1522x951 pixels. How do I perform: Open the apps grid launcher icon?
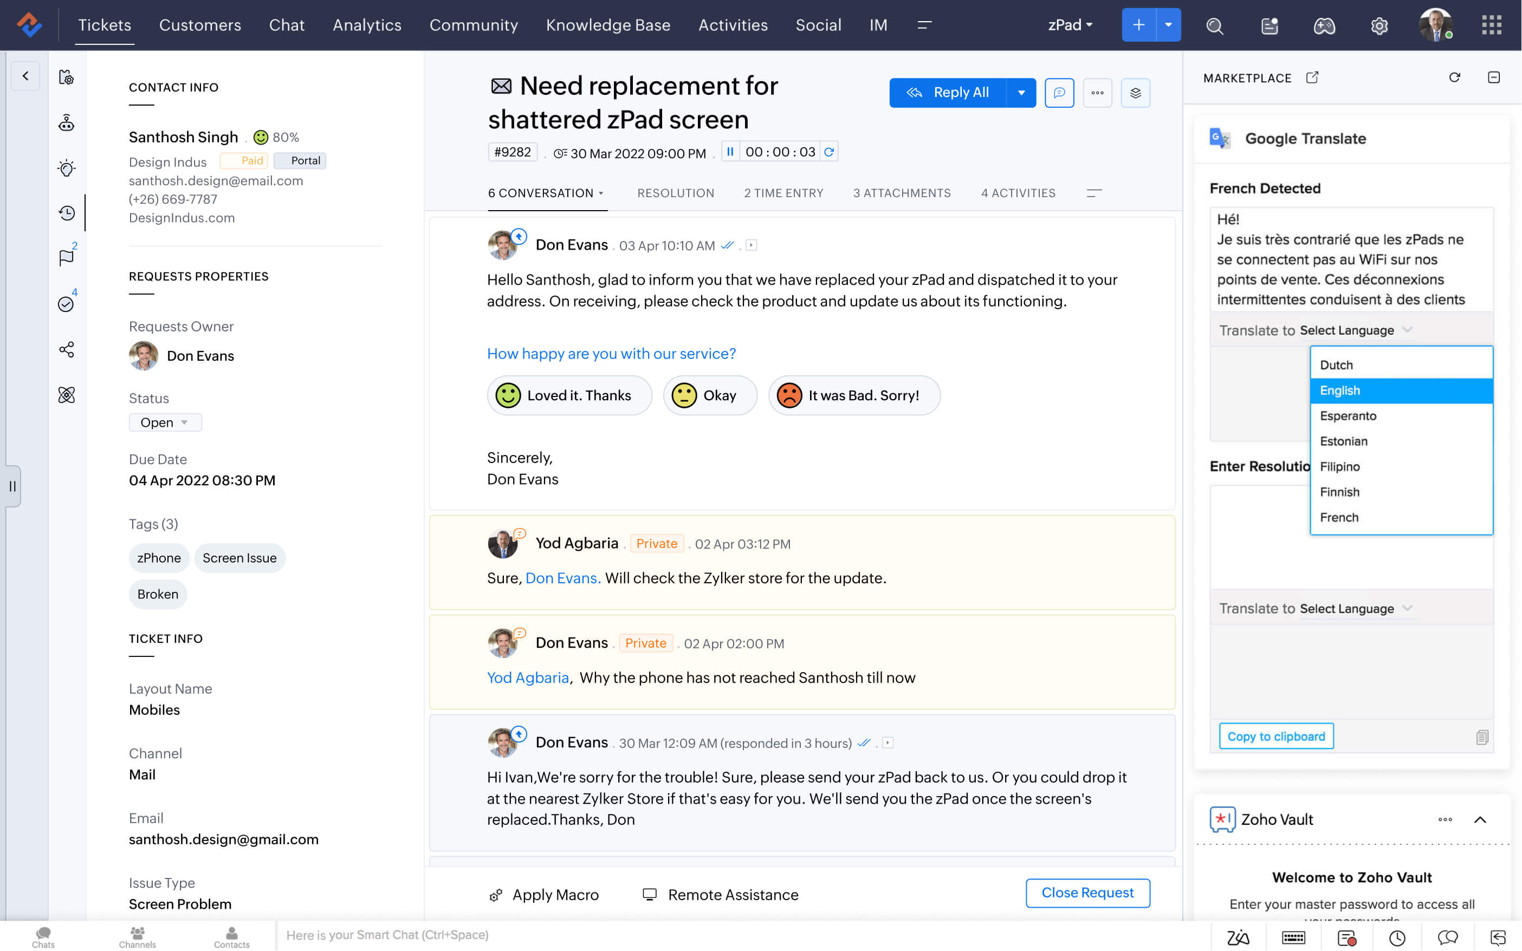[x=1491, y=26]
